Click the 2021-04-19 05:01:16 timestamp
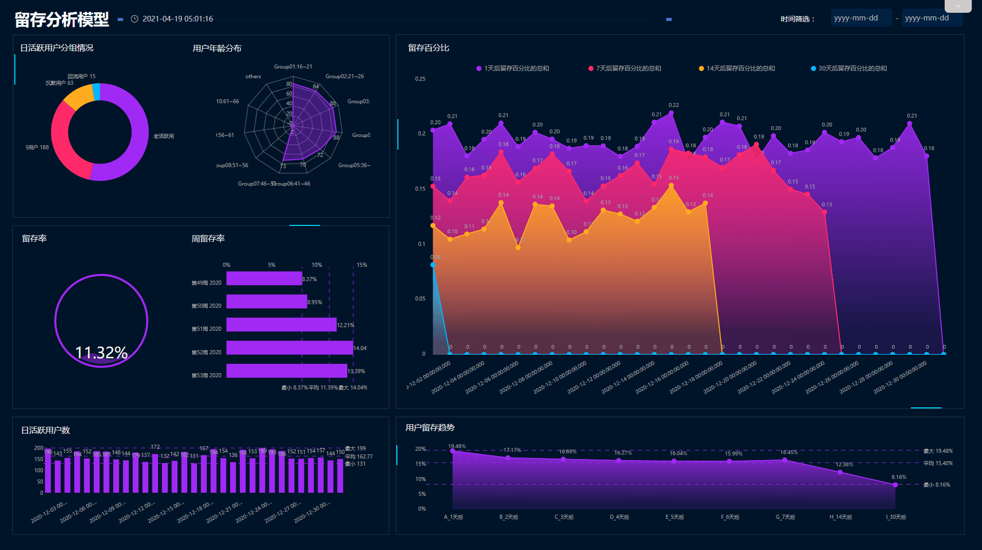Viewport: 982px width, 550px height. (177, 19)
